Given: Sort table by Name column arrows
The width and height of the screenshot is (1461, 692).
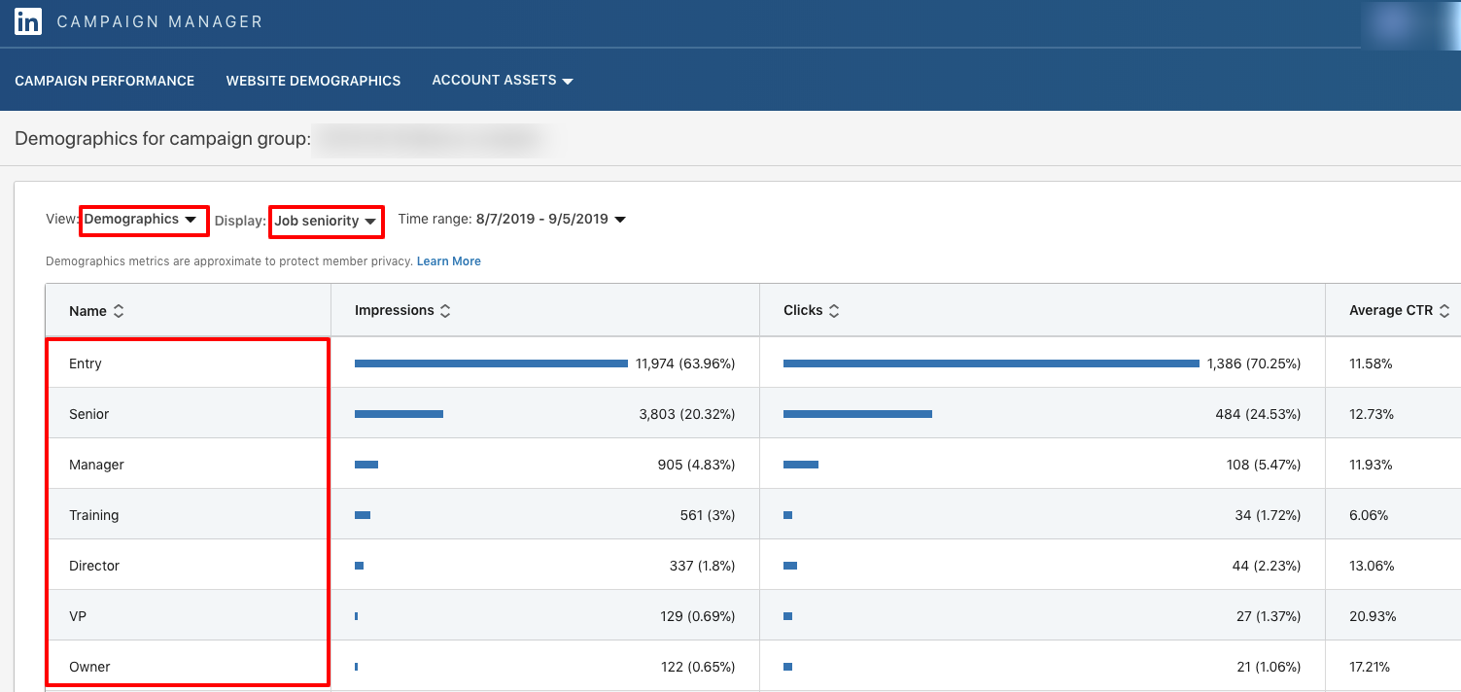Looking at the screenshot, I should (x=119, y=311).
